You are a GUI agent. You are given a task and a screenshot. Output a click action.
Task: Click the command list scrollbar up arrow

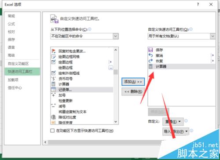116,50
